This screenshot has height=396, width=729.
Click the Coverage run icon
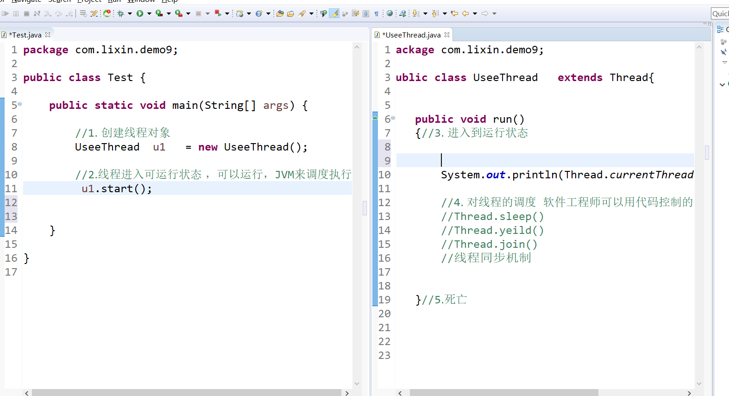click(159, 13)
